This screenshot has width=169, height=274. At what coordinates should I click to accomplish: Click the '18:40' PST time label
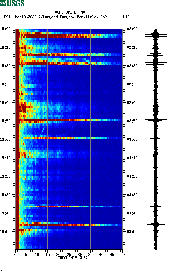click(5, 103)
